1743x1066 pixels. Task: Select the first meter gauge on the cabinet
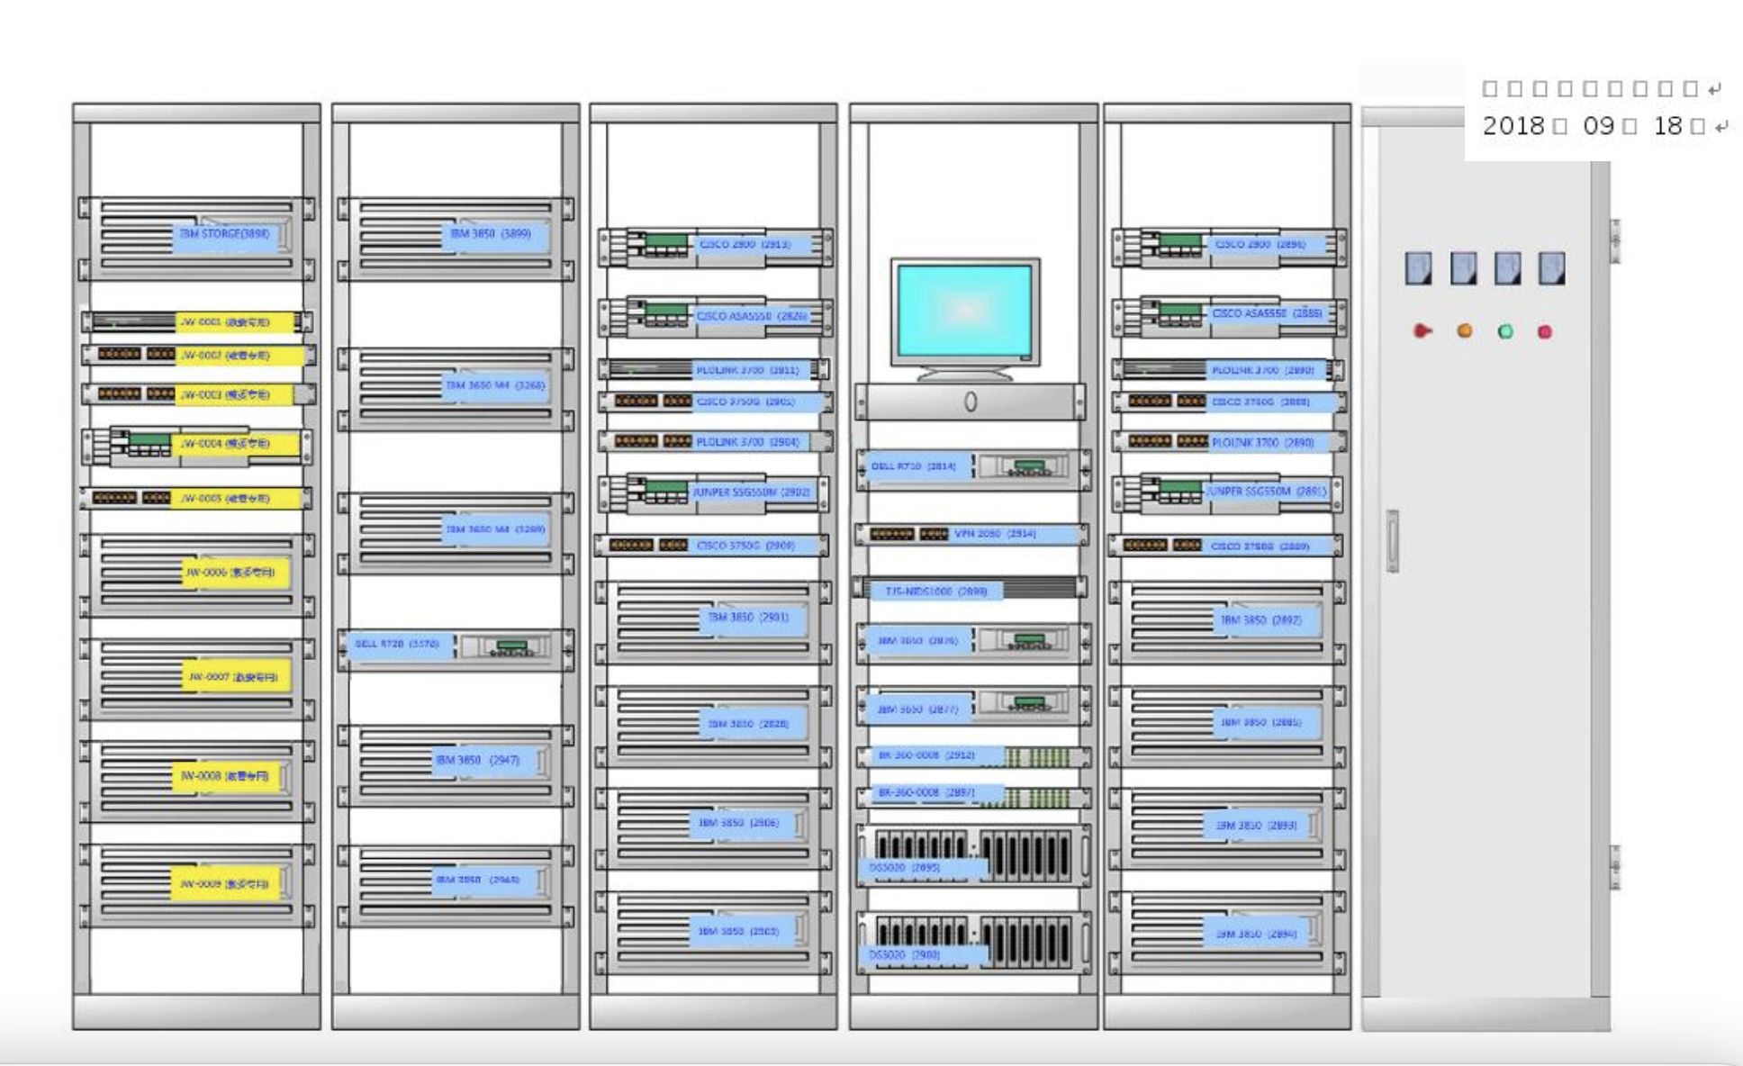tap(1418, 268)
